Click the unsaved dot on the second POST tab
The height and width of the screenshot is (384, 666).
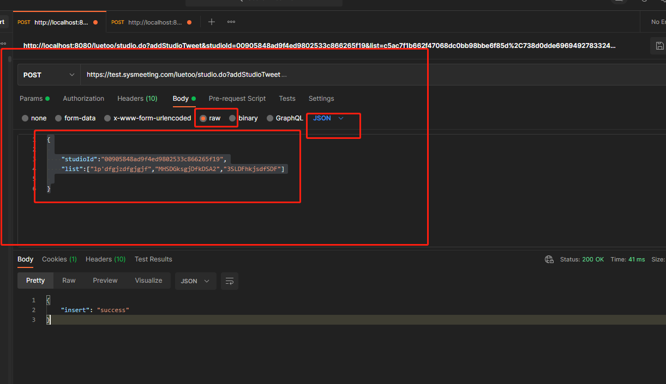pyautogui.click(x=189, y=22)
